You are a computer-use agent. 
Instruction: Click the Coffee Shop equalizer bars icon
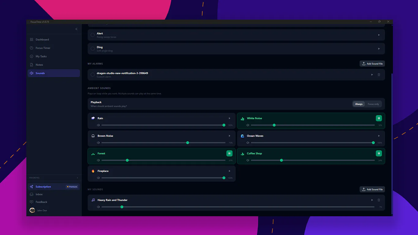click(242, 154)
